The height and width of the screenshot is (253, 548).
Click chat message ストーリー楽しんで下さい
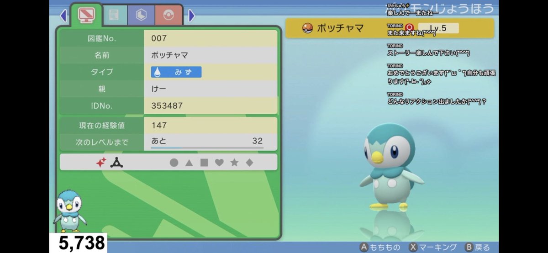(x=428, y=53)
